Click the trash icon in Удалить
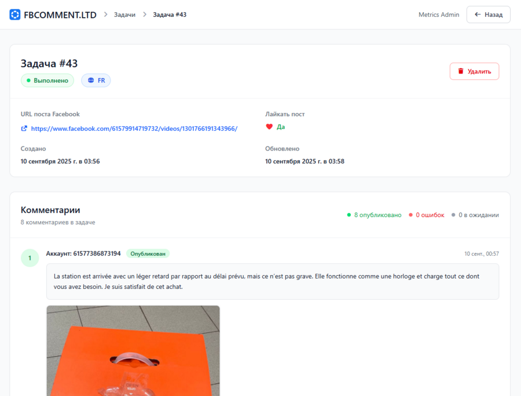 click(x=461, y=71)
